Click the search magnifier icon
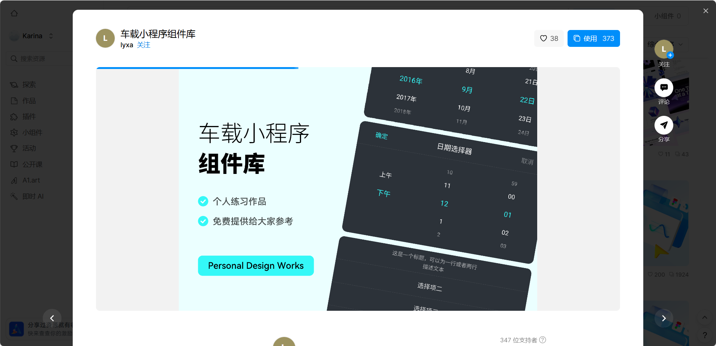The height and width of the screenshot is (346, 716). (x=14, y=59)
